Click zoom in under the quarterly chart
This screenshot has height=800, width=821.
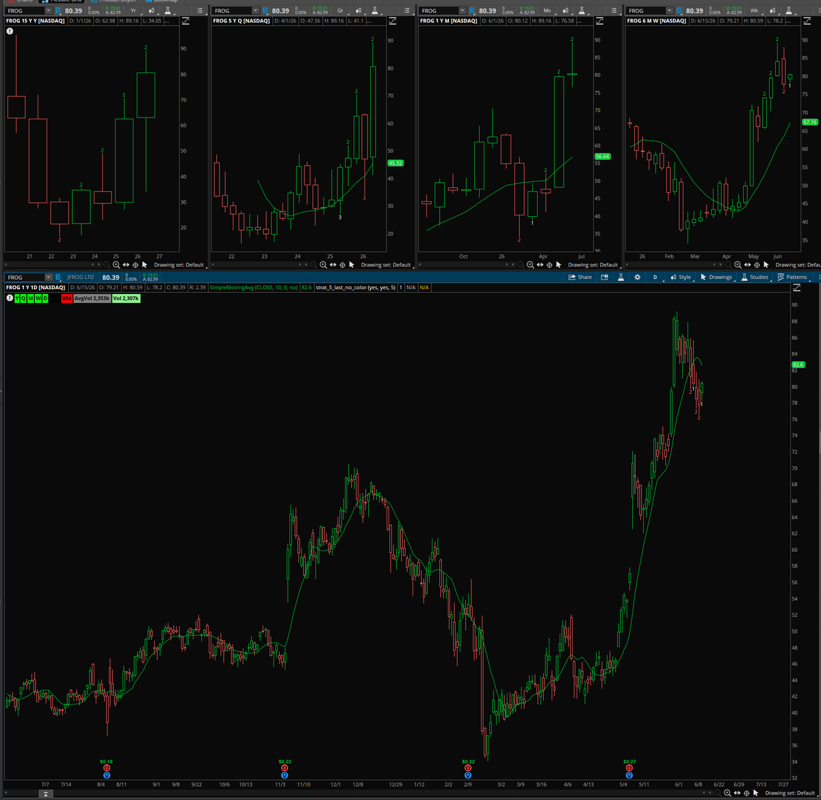point(324,265)
